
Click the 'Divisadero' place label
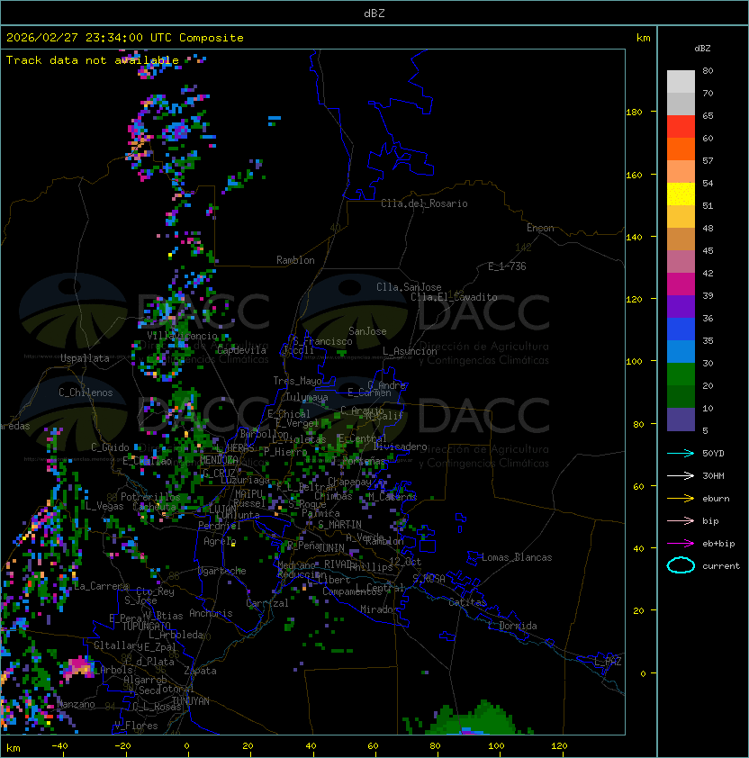click(x=400, y=447)
